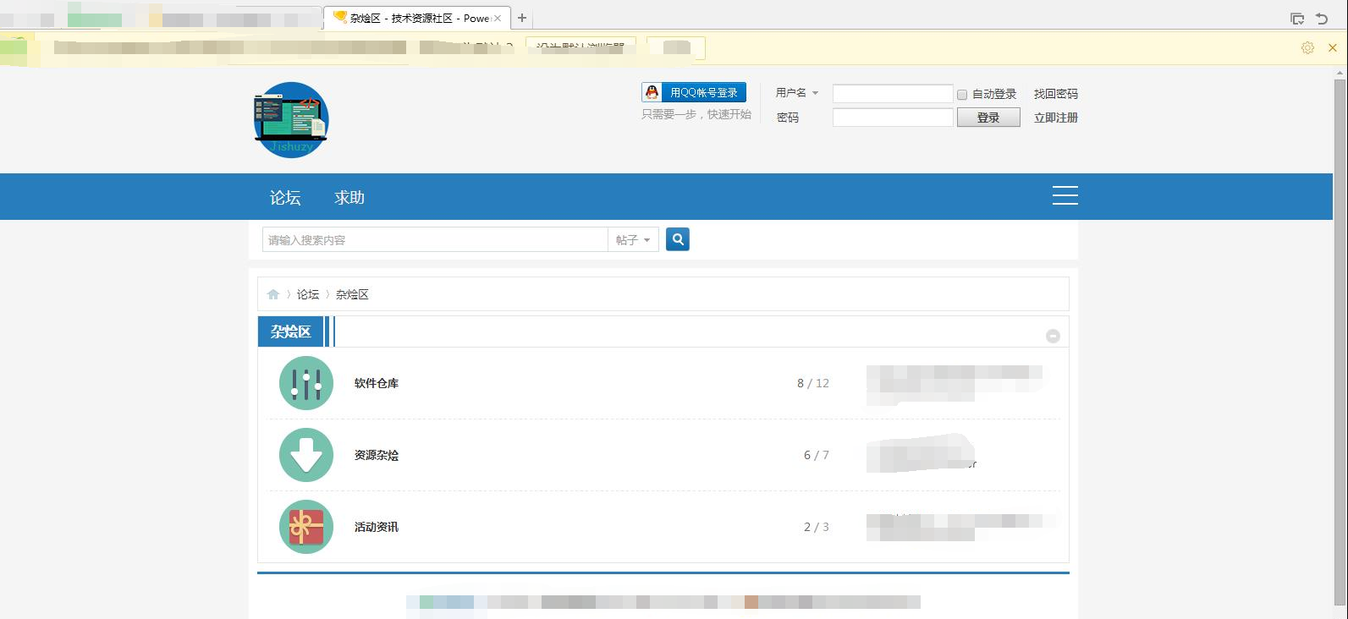
Task: Go to the 论坛 navigation tab
Action: 285,197
